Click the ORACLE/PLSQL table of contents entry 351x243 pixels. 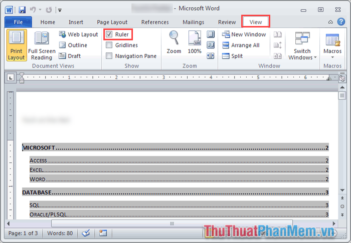(179, 214)
